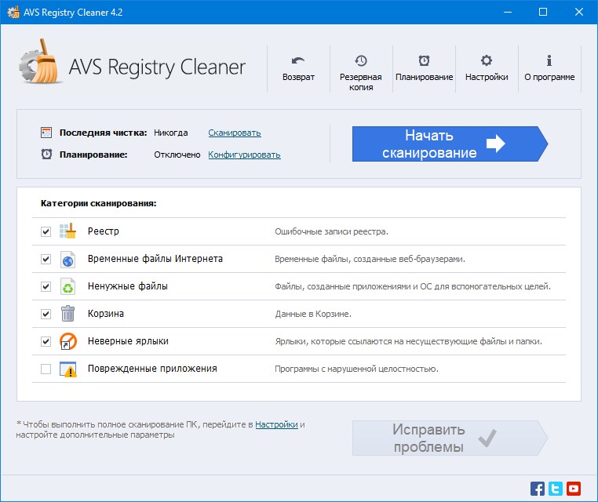The height and width of the screenshot is (502, 598).
Task: Select the Неверные ярлыки label
Action: [x=128, y=341]
